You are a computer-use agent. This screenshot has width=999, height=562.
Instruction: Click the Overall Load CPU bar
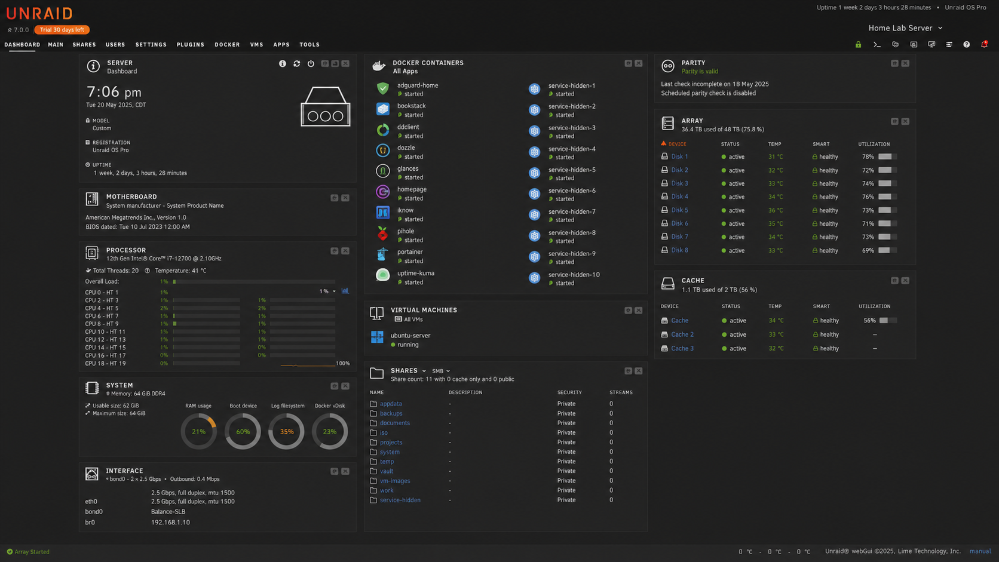tap(254, 281)
